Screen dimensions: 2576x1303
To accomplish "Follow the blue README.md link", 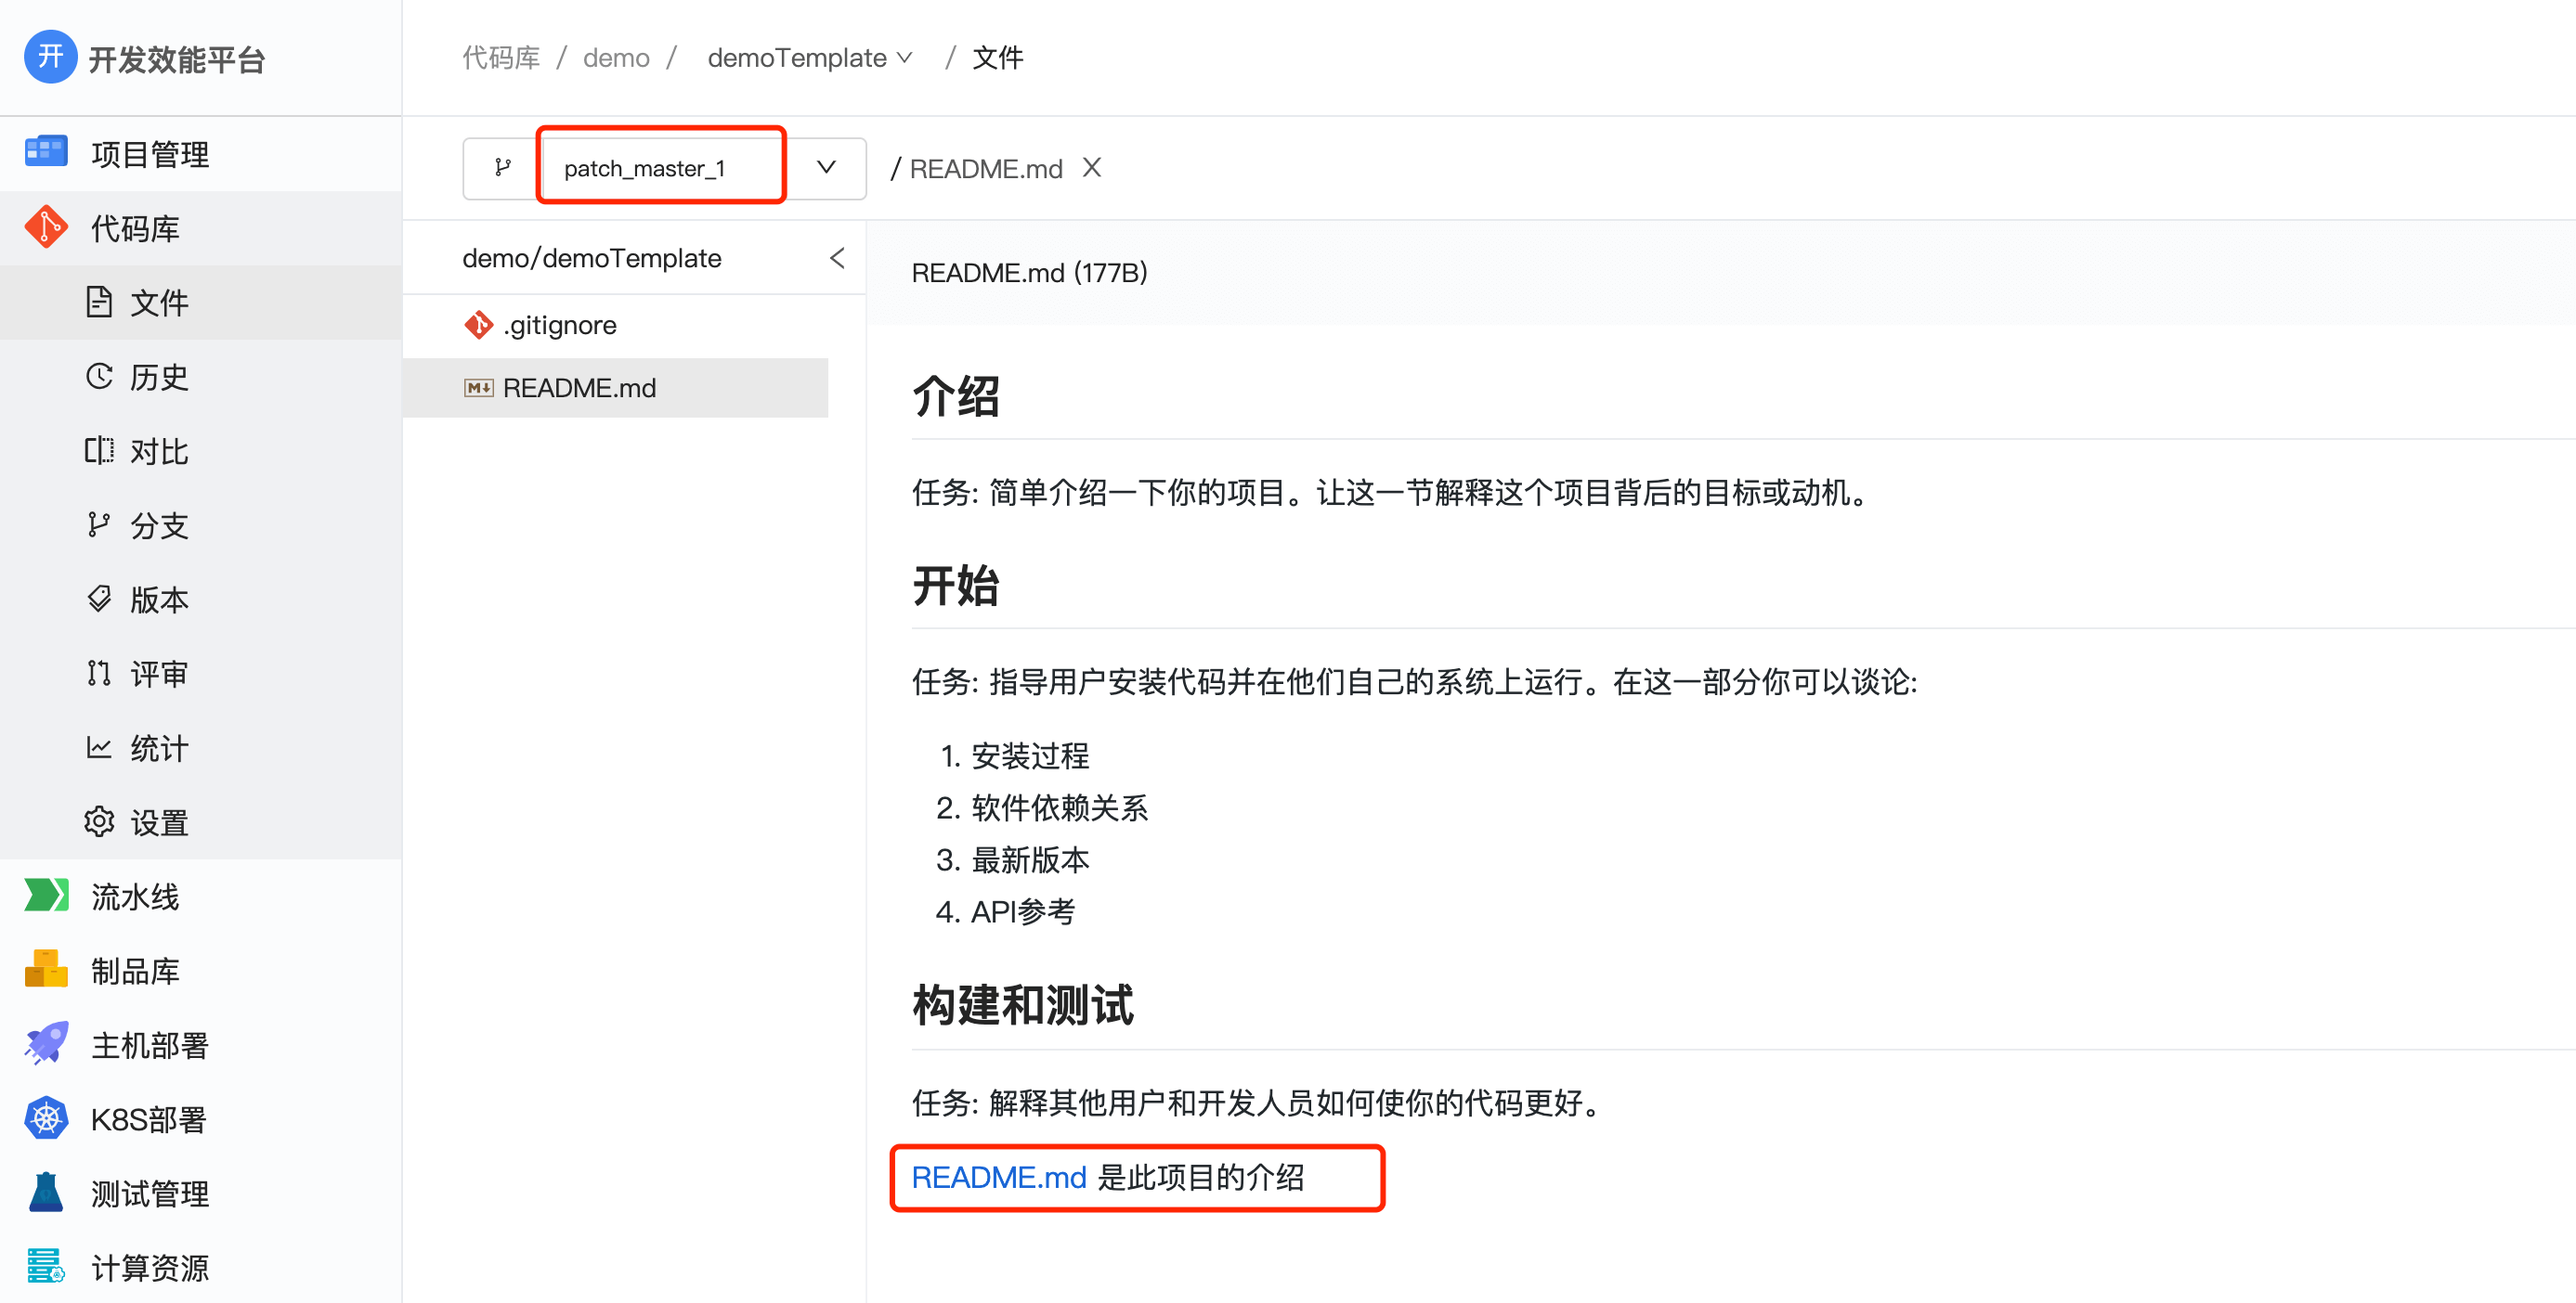I will tap(998, 1177).
